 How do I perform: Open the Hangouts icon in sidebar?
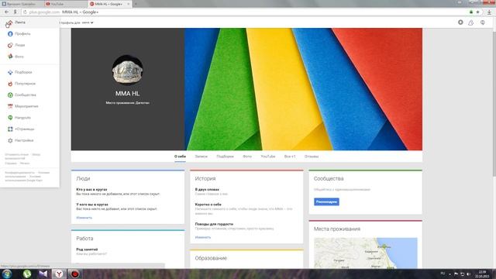[10, 118]
